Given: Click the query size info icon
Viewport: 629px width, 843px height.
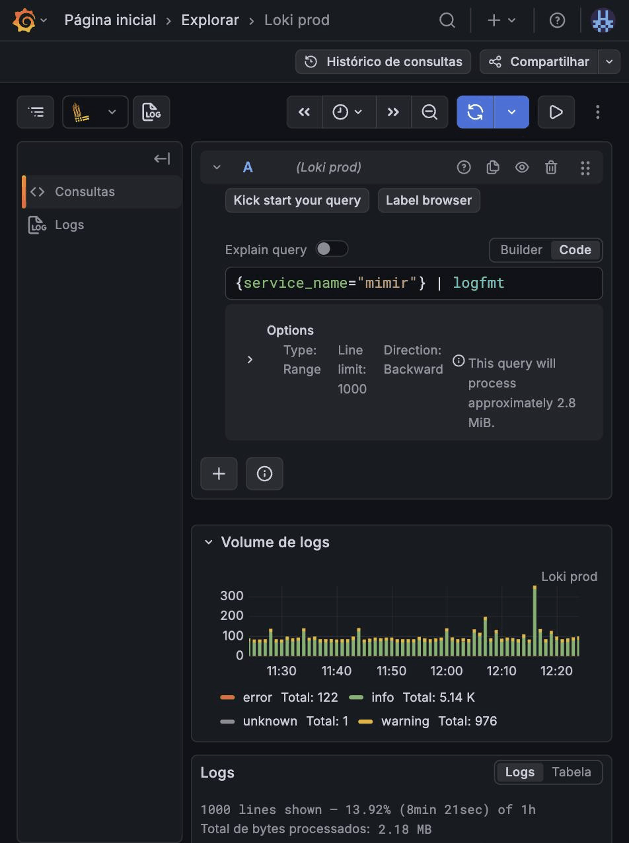Looking at the screenshot, I should (459, 360).
